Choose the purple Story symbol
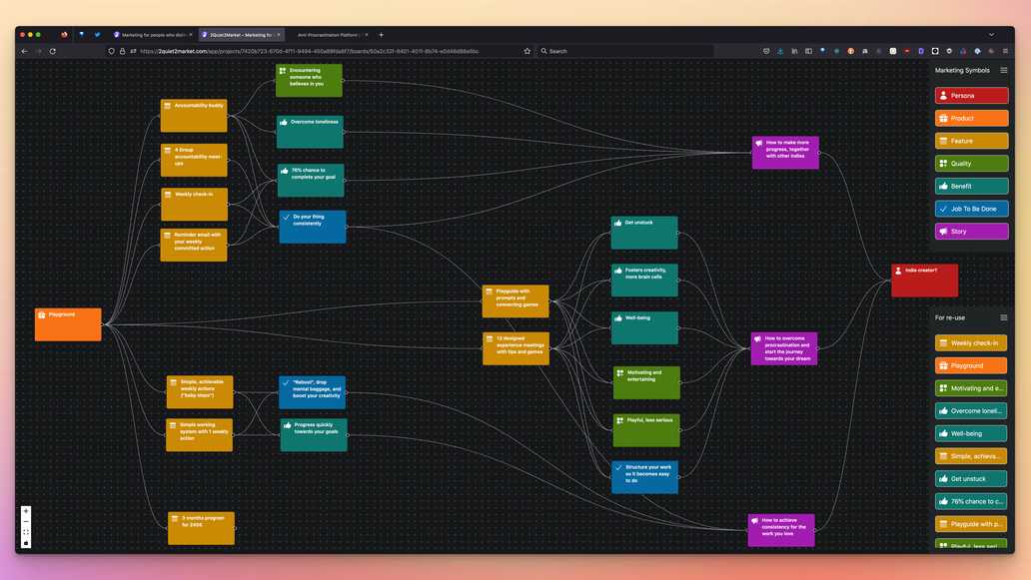 971,232
